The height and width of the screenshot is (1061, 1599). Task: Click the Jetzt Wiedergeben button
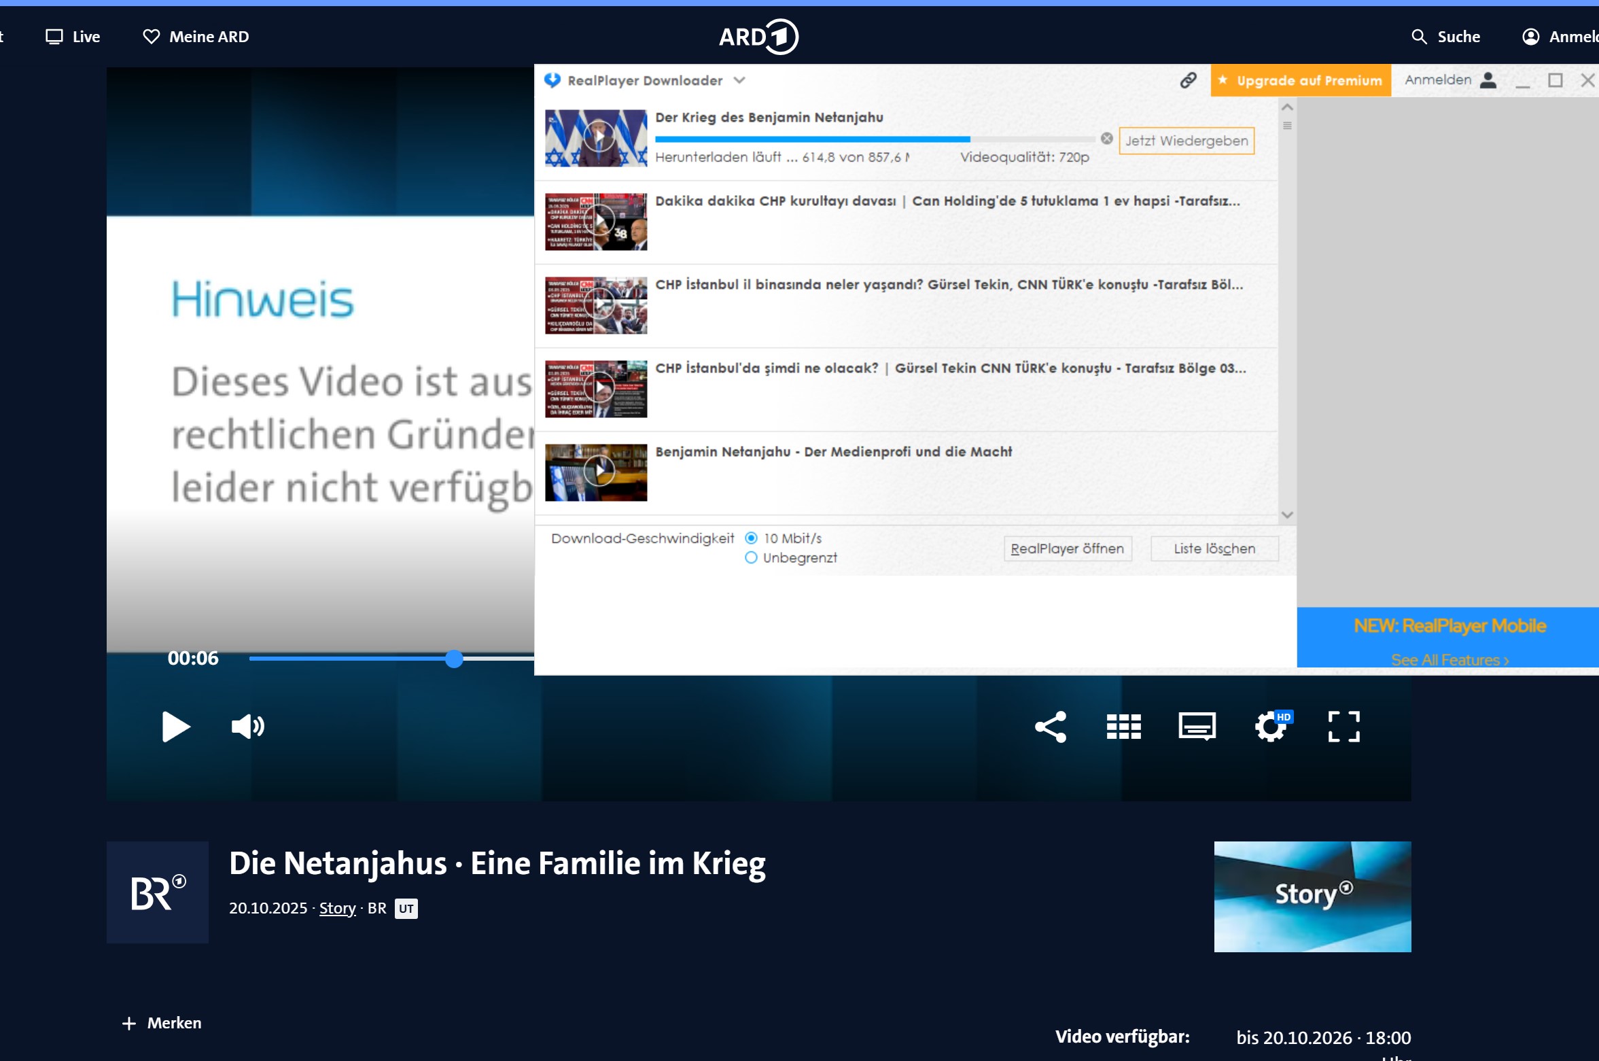pyautogui.click(x=1186, y=141)
